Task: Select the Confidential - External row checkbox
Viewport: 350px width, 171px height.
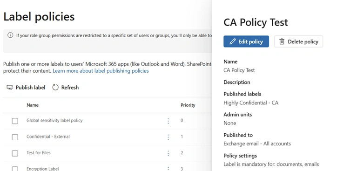Action: click(x=15, y=137)
